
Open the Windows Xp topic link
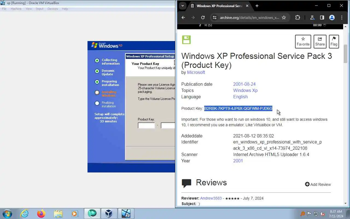point(245,90)
